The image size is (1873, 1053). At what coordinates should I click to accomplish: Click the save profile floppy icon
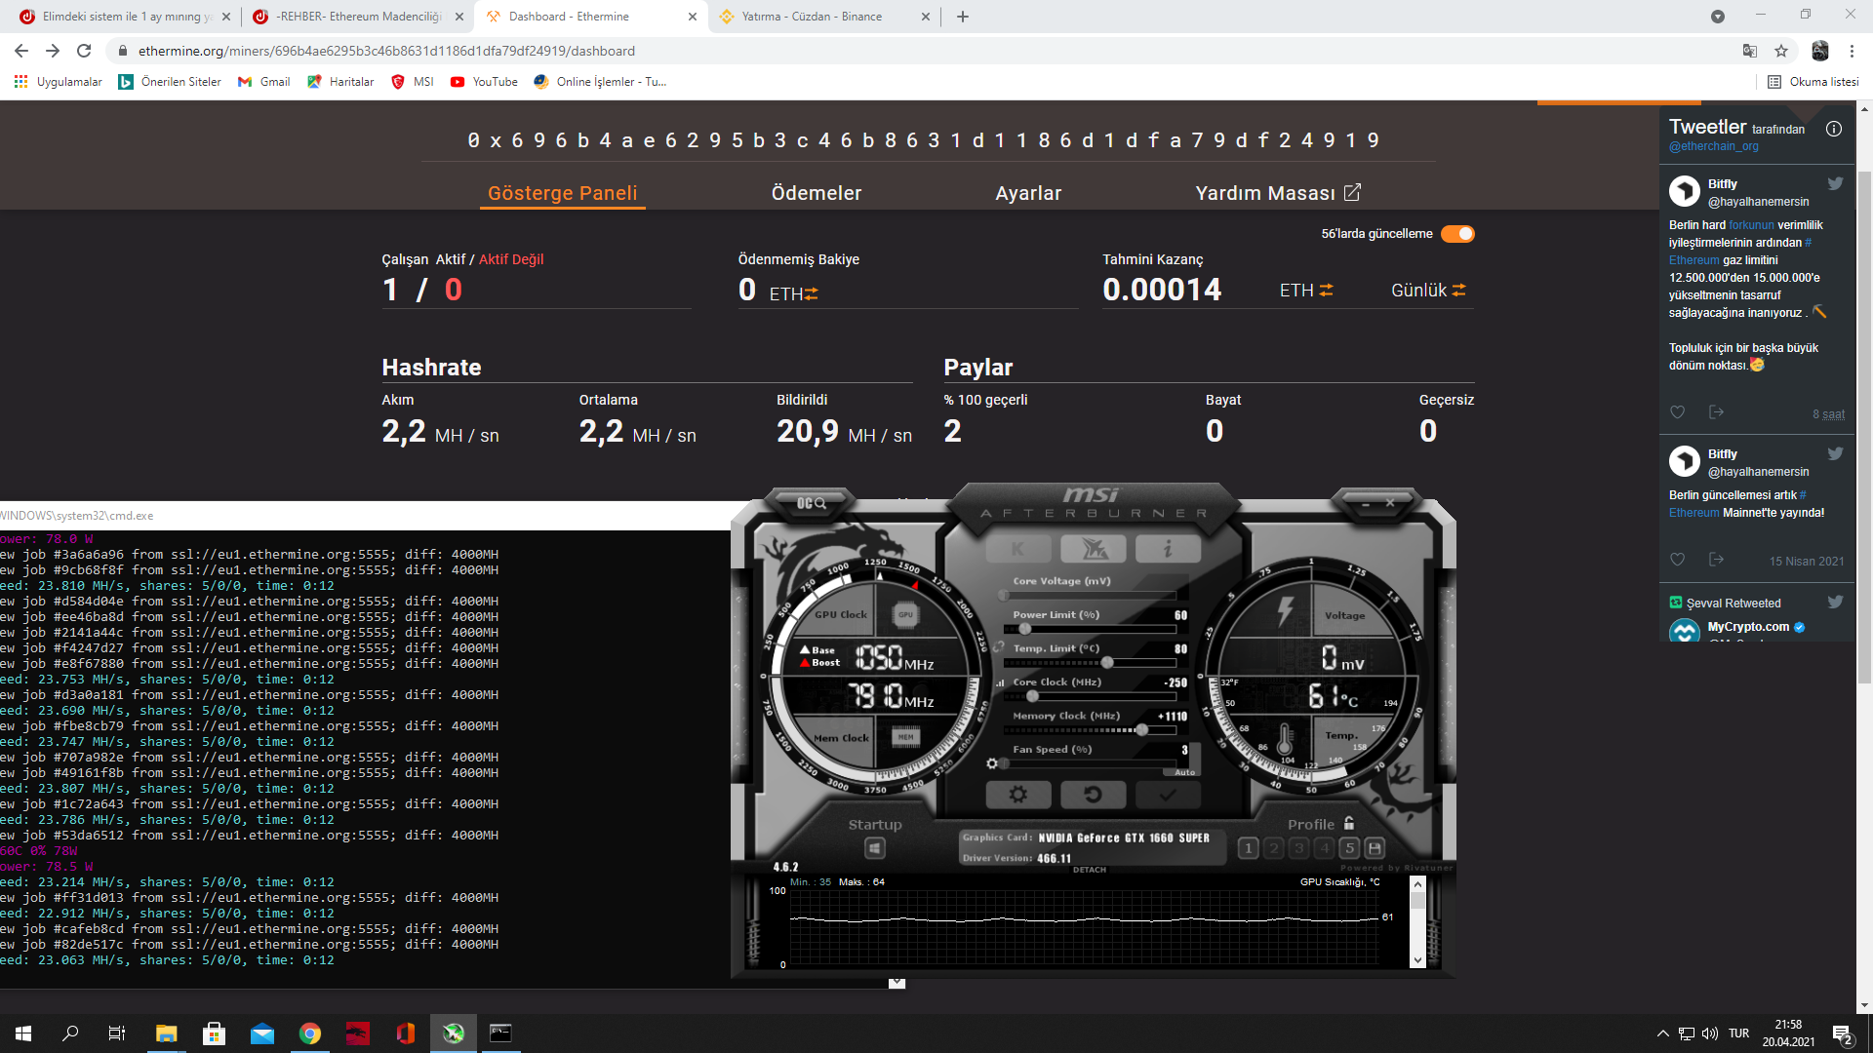click(1375, 848)
